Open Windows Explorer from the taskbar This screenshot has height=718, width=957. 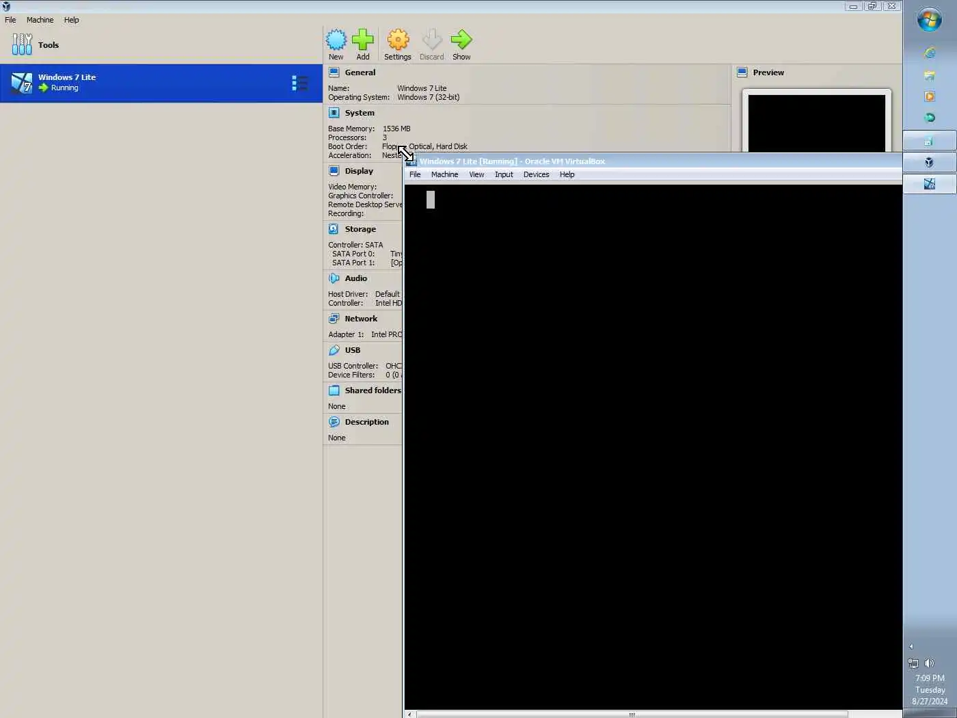[930, 75]
